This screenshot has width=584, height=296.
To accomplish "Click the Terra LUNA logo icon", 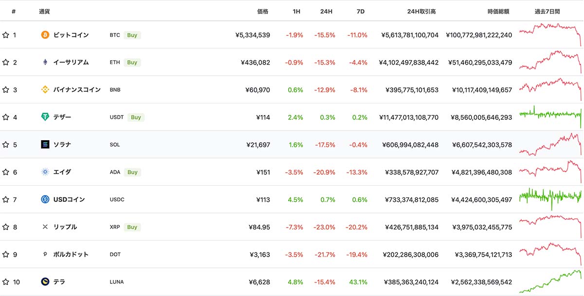I will [x=45, y=282].
